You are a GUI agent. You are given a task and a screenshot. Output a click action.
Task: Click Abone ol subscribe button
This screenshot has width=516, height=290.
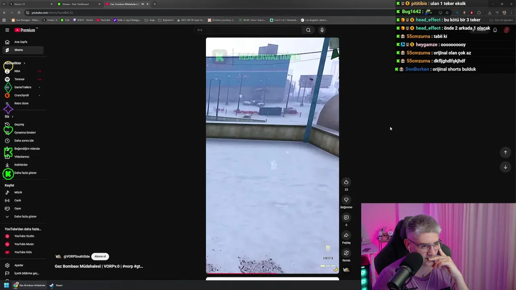100,257
